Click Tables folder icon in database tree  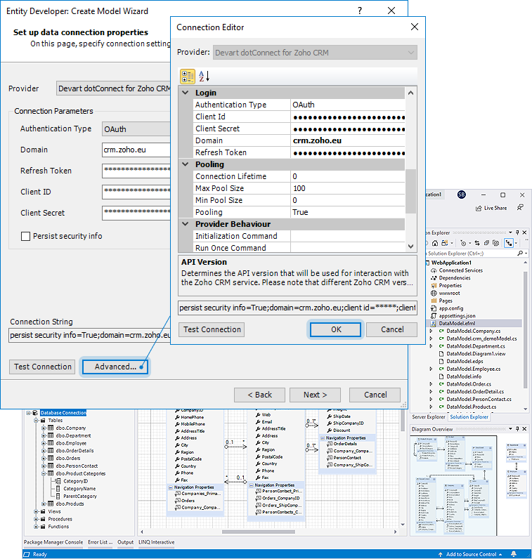point(43,421)
